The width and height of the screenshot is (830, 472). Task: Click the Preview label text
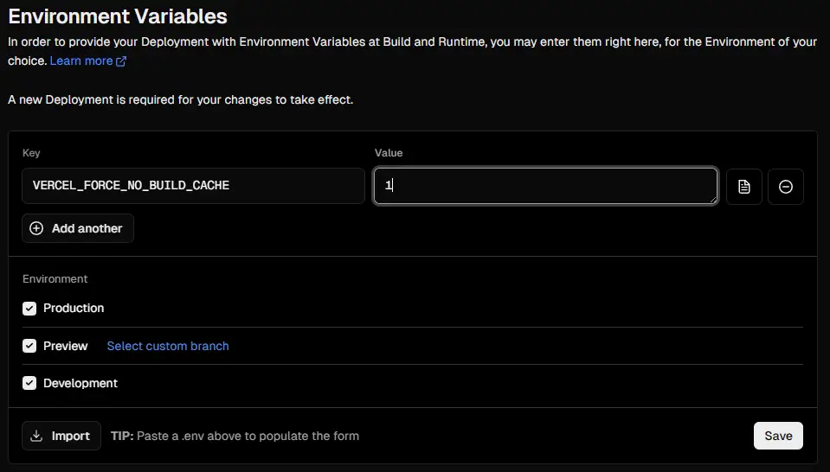66,346
